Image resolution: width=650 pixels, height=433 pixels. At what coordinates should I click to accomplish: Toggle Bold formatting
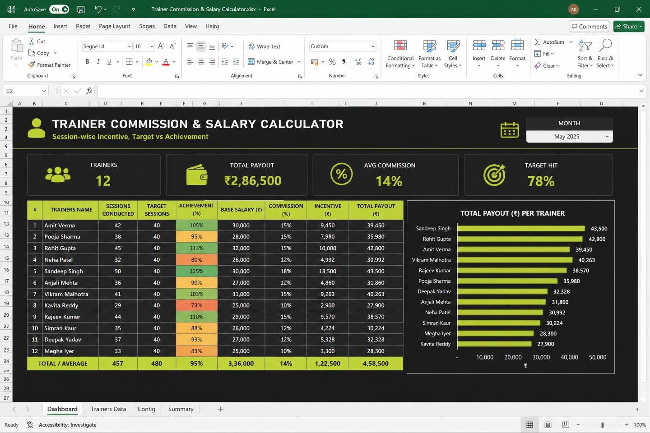(x=87, y=62)
